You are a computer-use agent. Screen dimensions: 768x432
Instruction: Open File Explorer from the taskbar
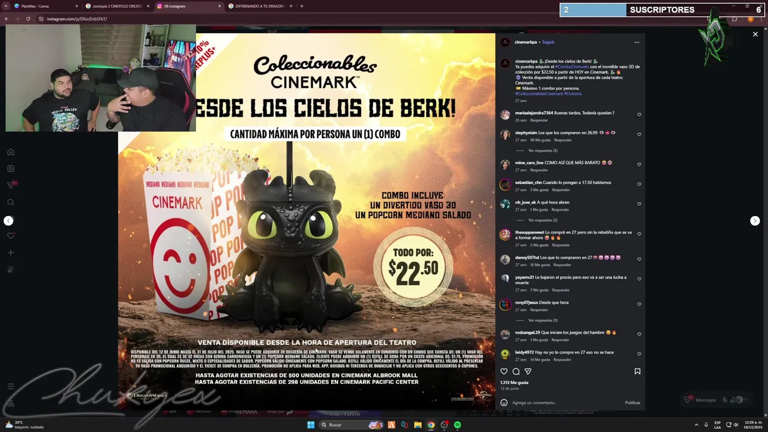click(x=418, y=425)
